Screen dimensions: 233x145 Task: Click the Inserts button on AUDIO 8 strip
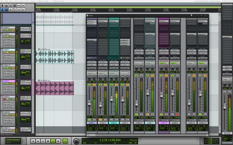[162, 62]
